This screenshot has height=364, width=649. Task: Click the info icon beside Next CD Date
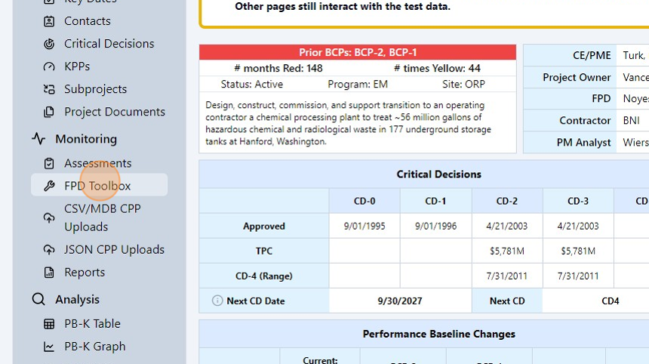click(217, 301)
